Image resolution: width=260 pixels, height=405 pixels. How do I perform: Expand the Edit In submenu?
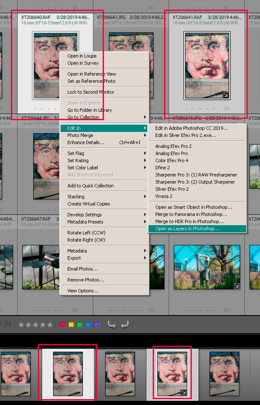click(x=104, y=128)
